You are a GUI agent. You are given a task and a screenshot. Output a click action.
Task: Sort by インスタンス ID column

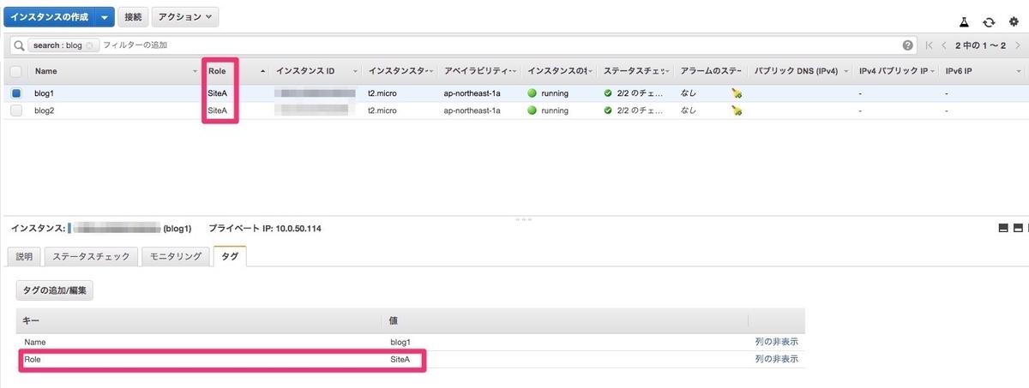point(306,71)
